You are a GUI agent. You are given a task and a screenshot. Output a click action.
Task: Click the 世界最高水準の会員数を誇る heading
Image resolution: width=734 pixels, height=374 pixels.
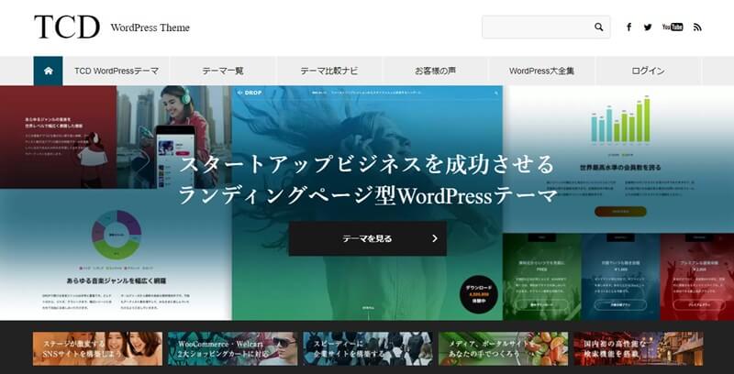pyautogui.click(x=620, y=167)
